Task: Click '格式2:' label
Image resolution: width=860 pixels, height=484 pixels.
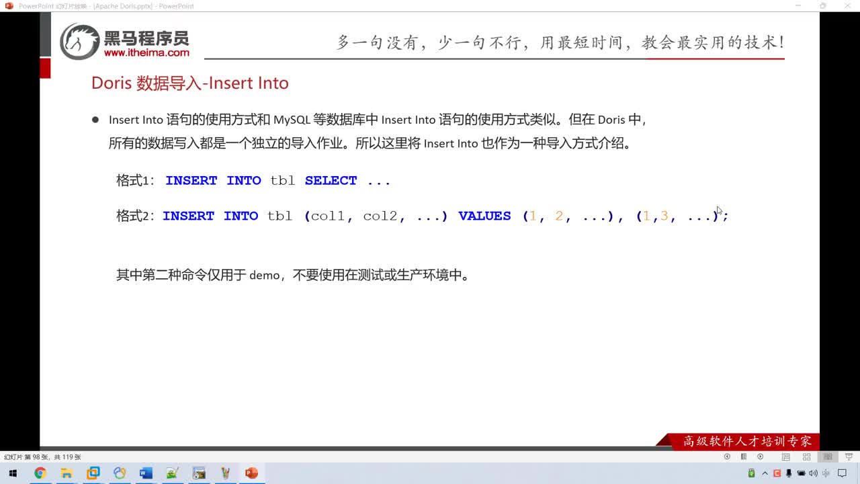Action: click(135, 216)
